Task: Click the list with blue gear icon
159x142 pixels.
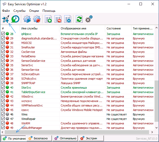Action: click(68, 19)
